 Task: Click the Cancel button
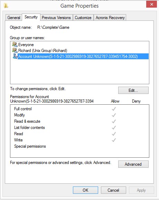[113, 190]
